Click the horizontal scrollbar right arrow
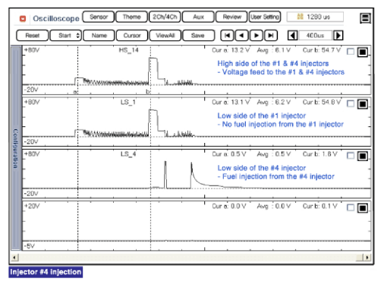Image resolution: width=384 pixels, height=285 pixels. click(x=367, y=258)
